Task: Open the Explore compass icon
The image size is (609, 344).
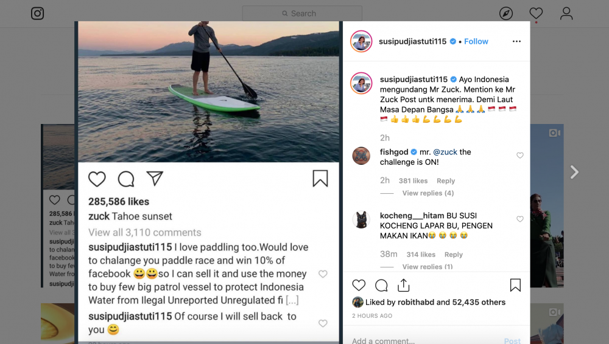Action: click(506, 13)
